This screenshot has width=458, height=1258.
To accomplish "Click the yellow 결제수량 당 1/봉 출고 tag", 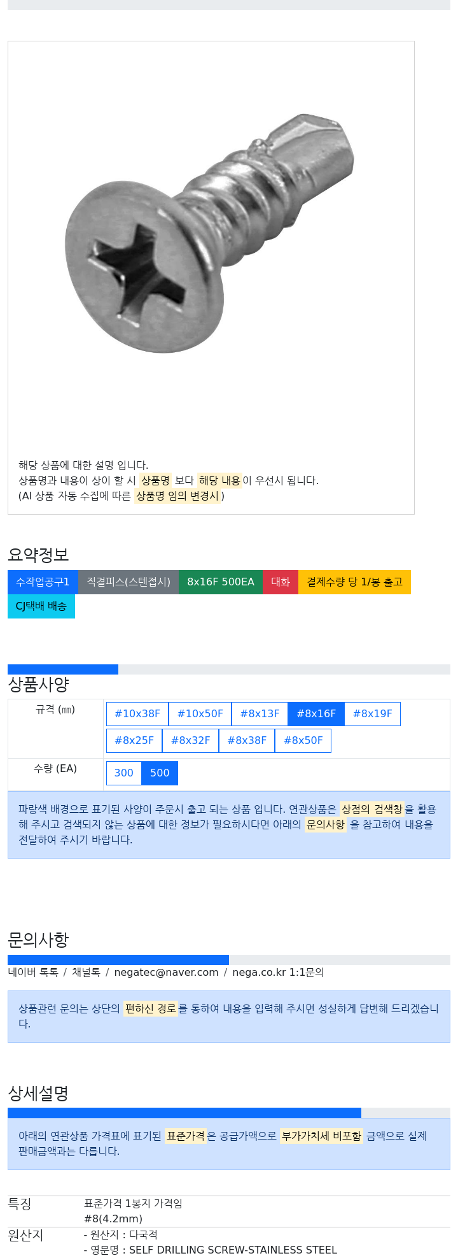I will (x=354, y=582).
